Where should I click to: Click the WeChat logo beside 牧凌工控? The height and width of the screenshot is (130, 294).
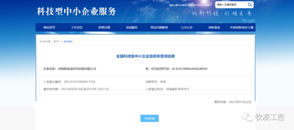point(248,117)
